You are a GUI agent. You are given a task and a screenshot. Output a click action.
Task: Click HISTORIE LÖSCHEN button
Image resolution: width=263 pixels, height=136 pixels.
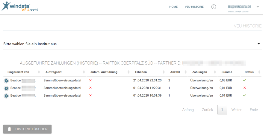(x=27, y=129)
